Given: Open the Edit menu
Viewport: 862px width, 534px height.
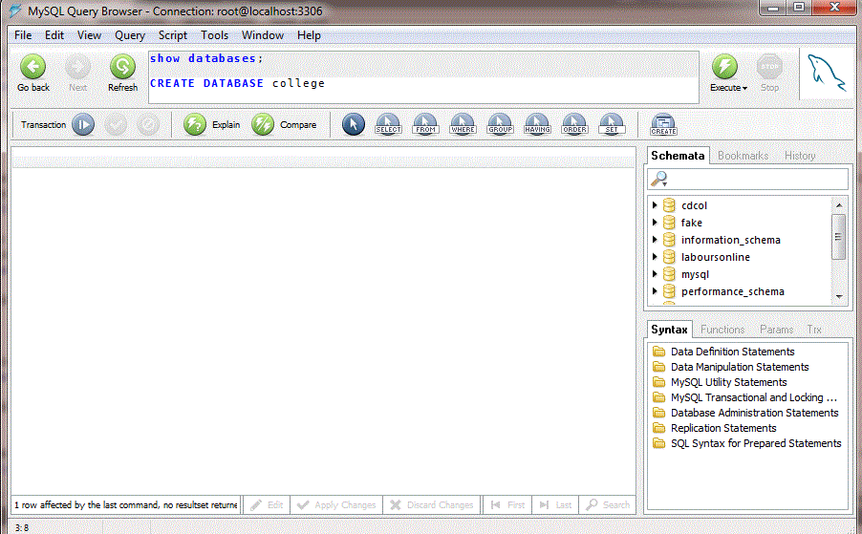Looking at the screenshot, I should tap(54, 35).
